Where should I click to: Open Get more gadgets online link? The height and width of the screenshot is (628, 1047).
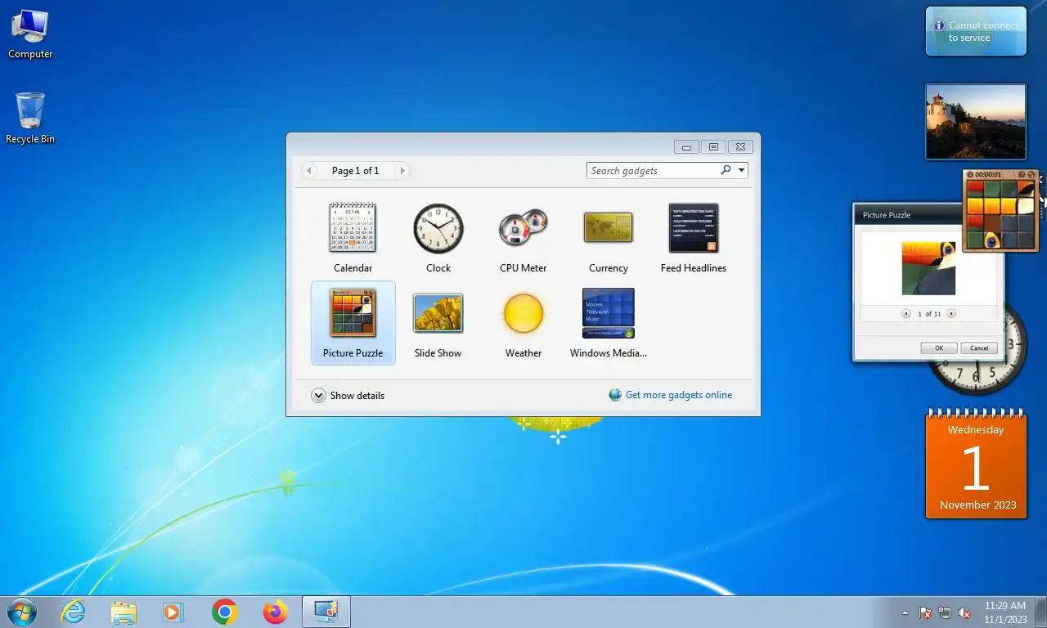(x=671, y=395)
